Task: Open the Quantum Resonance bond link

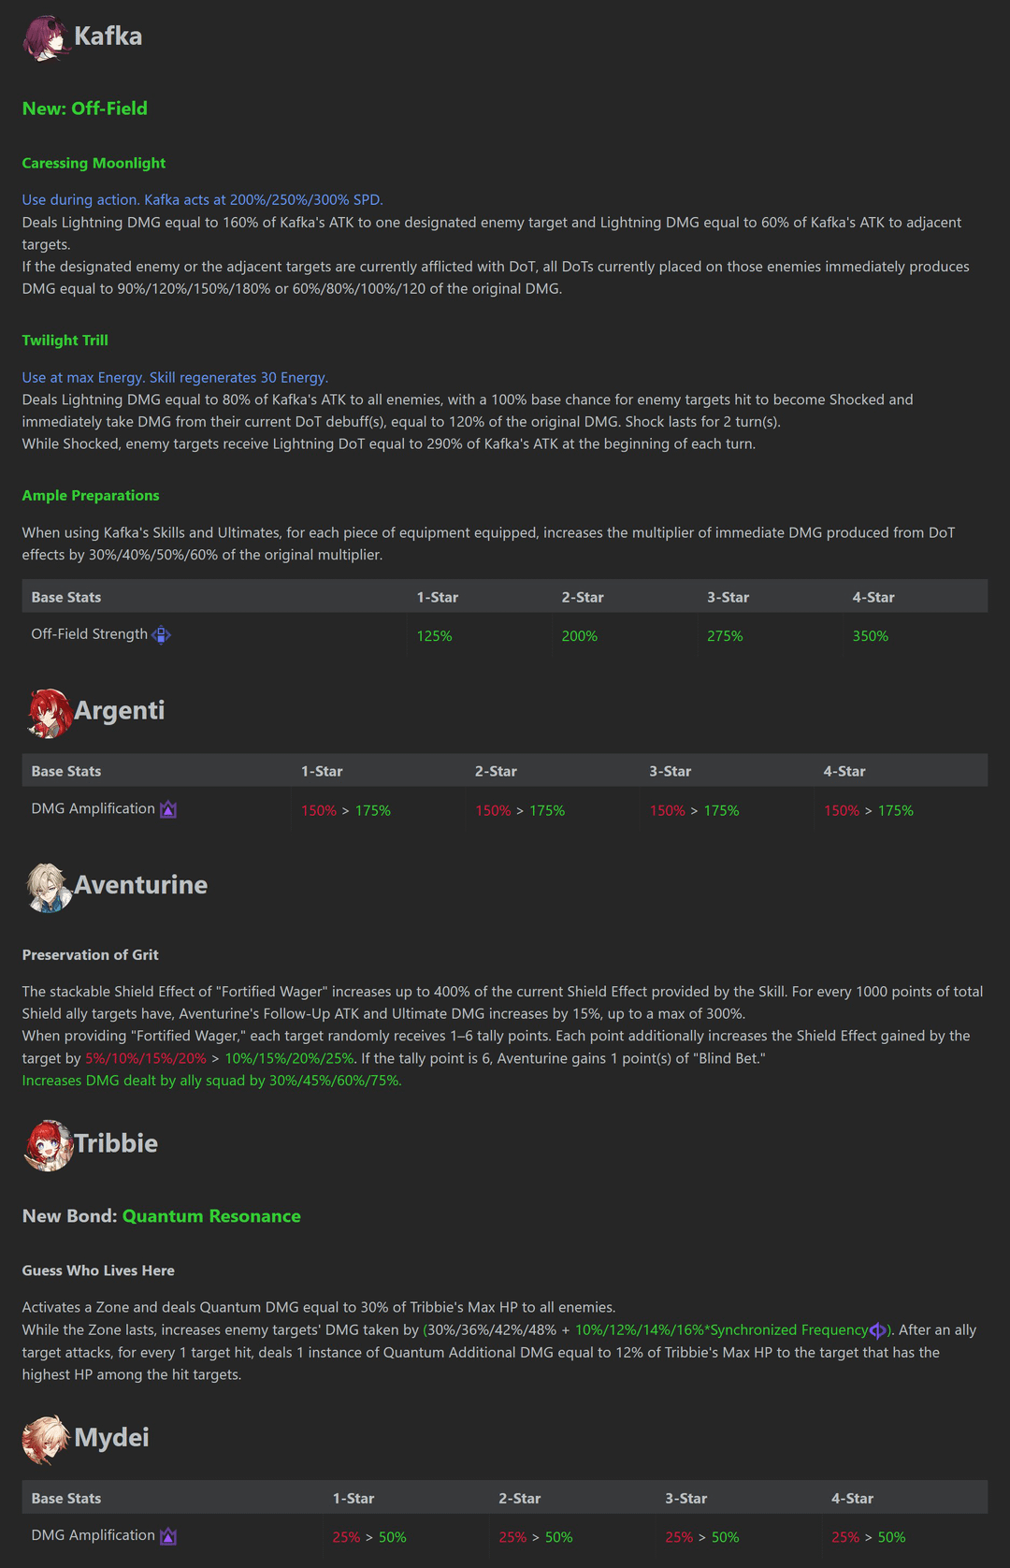Action: 211,1216
